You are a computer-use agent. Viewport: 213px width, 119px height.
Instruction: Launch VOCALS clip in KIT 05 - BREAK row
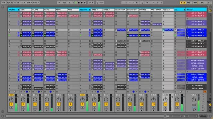coord(163,30)
